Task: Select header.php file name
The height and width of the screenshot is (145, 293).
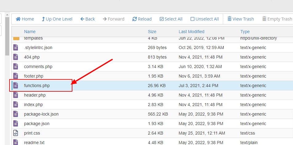Action: coord(35,95)
